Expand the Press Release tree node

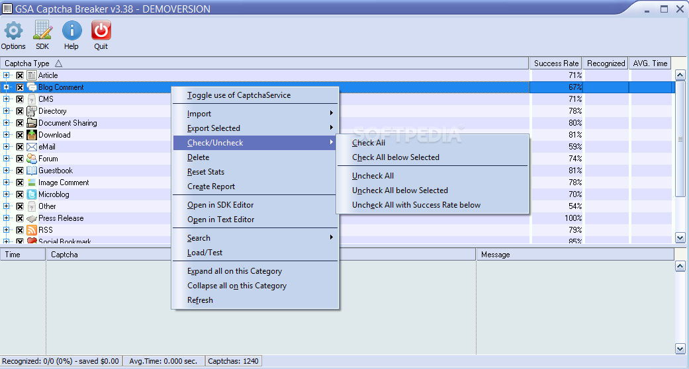(6, 218)
